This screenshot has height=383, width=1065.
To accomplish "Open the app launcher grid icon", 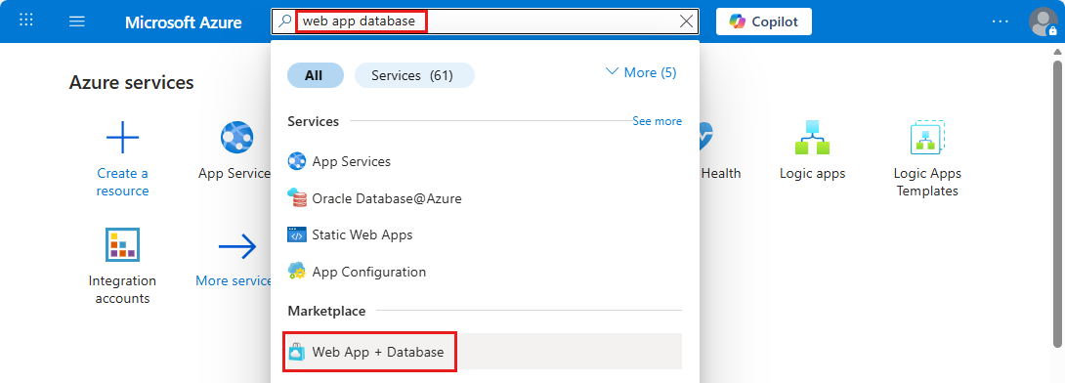I will pos(25,21).
